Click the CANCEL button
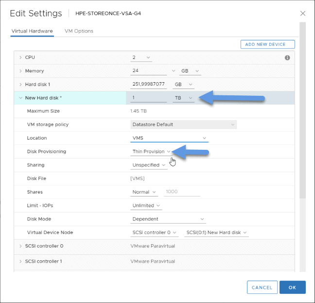This screenshot has height=303, width=315. coord(262,287)
